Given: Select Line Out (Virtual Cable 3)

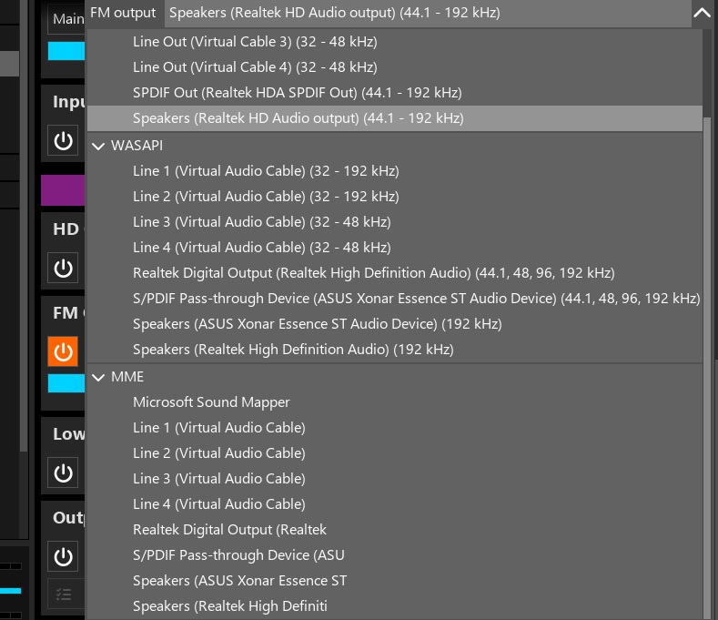Looking at the screenshot, I should [395, 42].
